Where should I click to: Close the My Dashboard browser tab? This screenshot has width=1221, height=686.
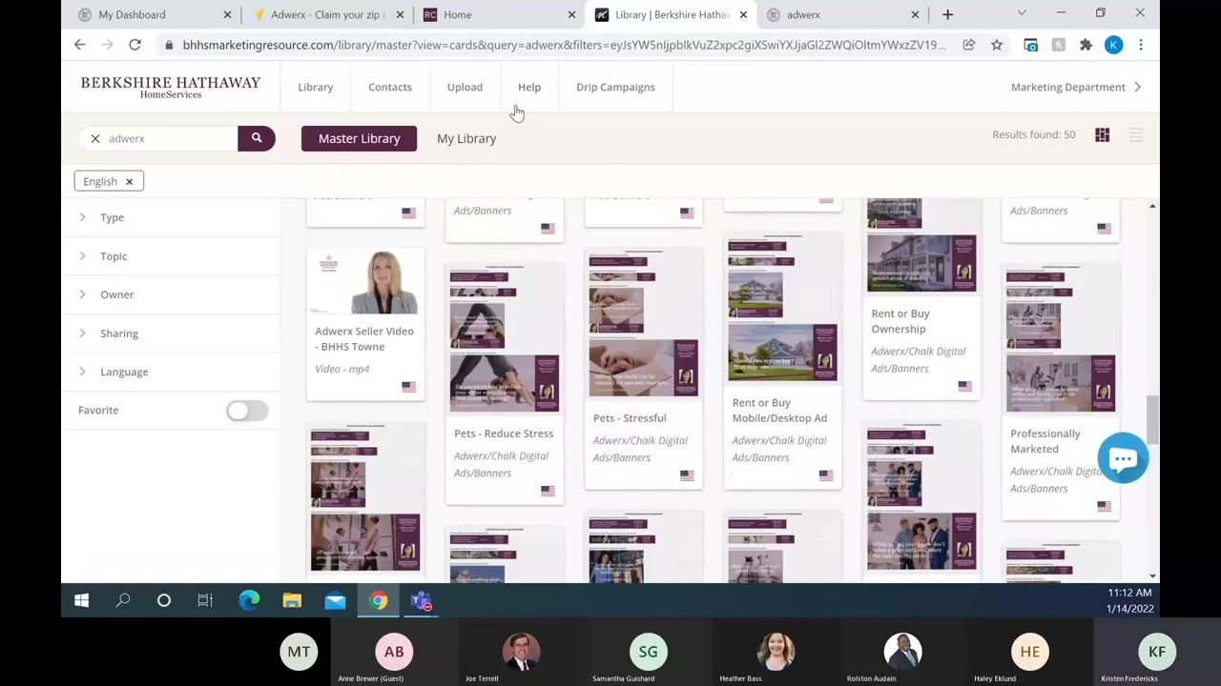point(227,14)
